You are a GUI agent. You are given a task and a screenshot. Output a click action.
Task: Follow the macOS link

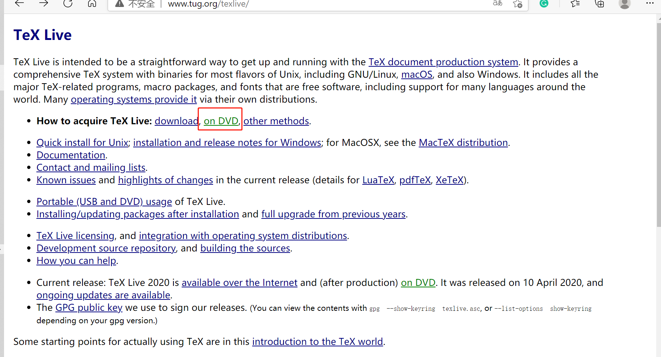tap(417, 74)
